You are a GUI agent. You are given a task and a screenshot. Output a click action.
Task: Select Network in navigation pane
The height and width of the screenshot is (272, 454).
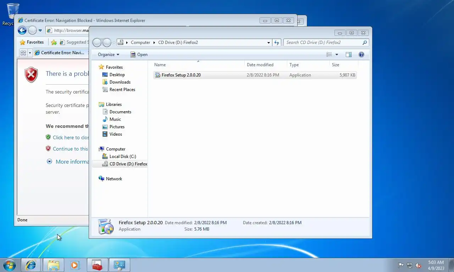click(114, 179)
